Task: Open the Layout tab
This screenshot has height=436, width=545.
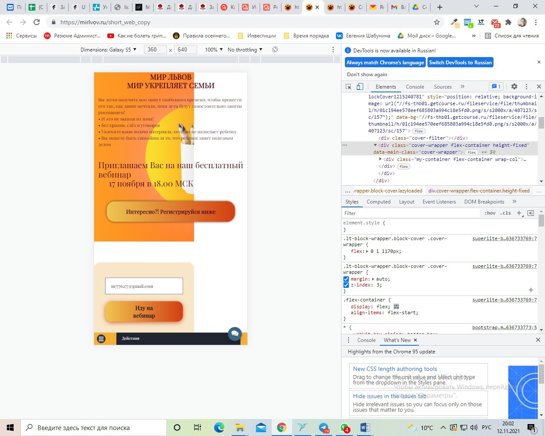Action: [x=407, y=201]
